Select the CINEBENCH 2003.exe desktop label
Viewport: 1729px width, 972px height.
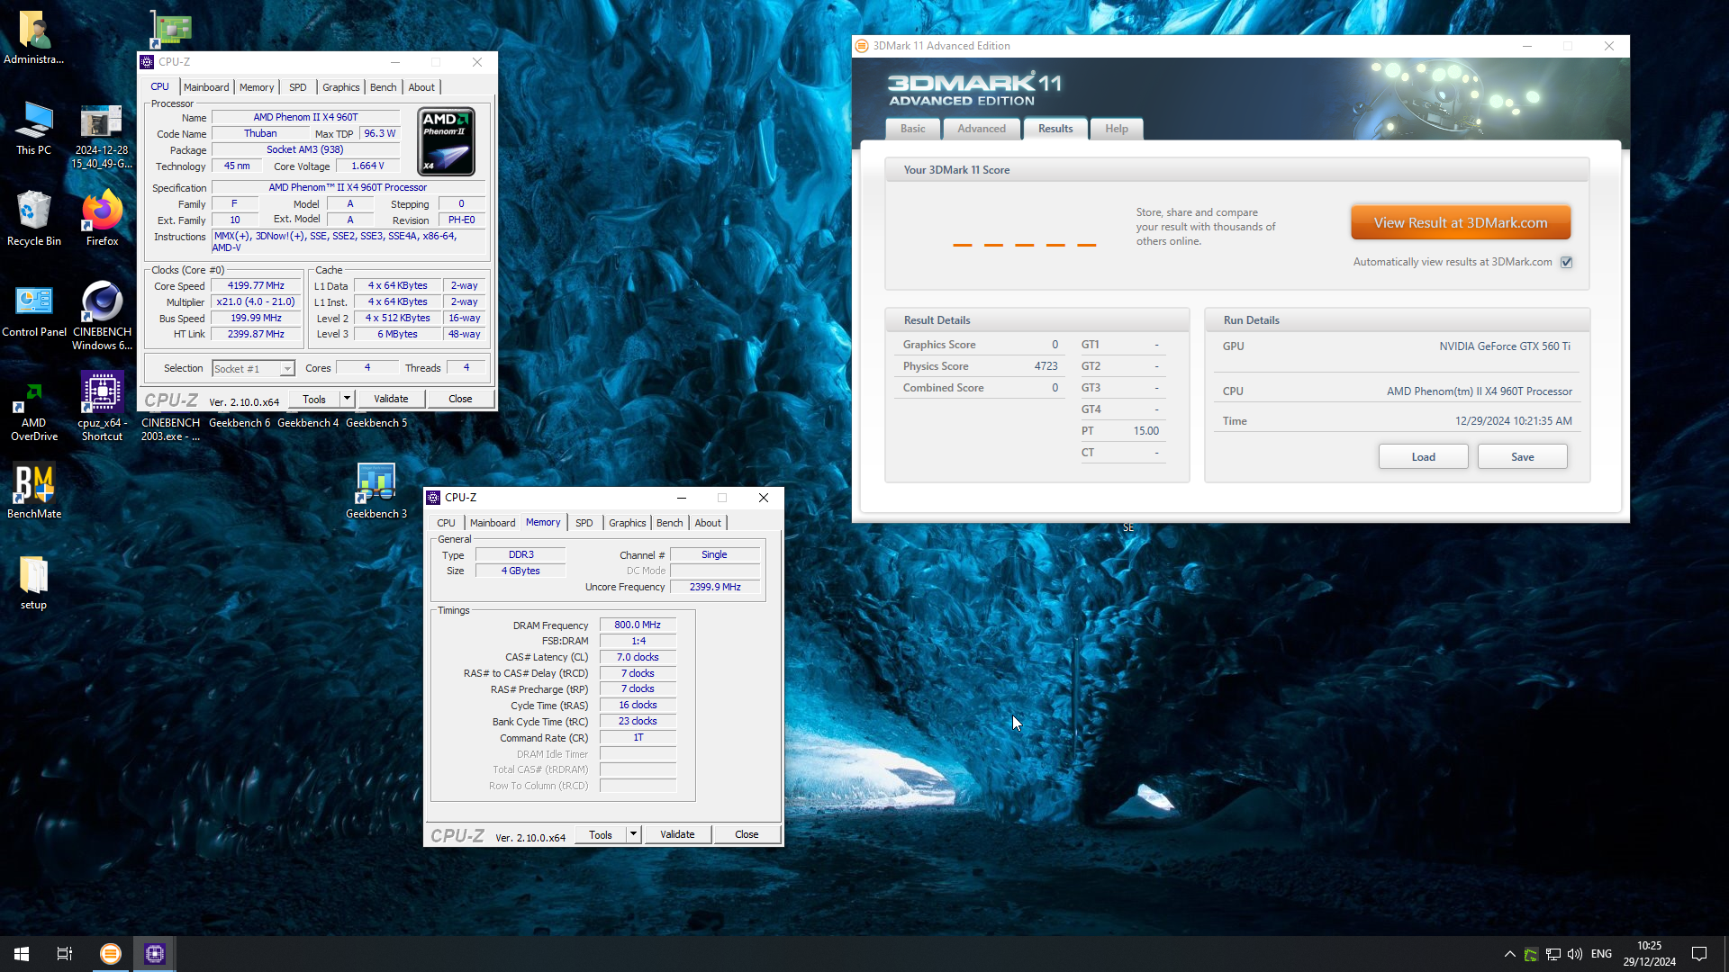(170, 429)
